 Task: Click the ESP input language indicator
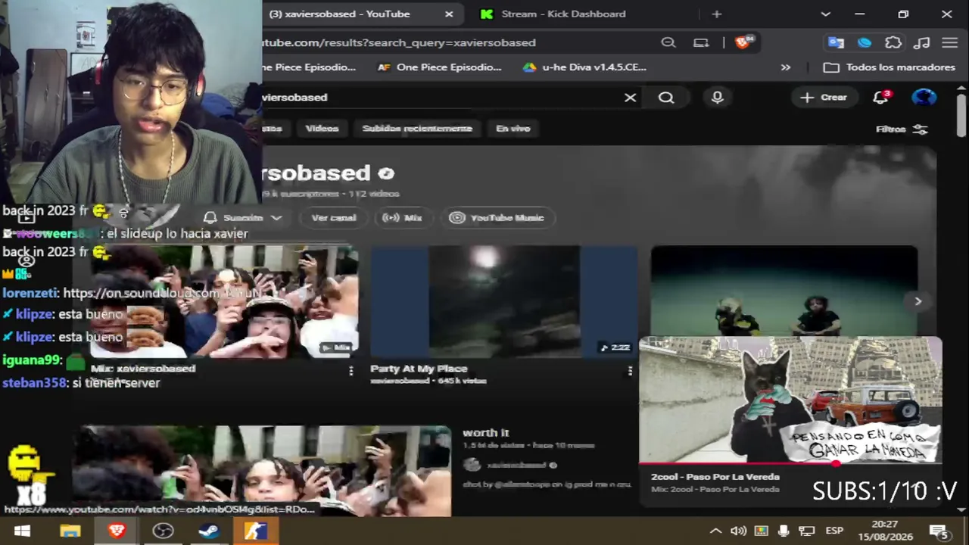tap(834, 531)
